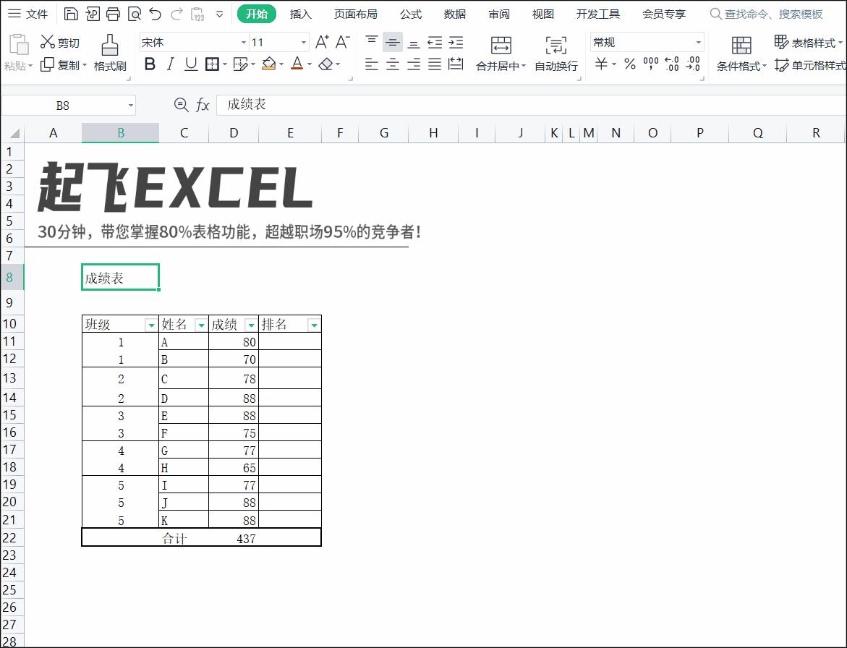Toggle middle vertical alignment
The height and width of the screenshot is (648, 847).
tap(393, 42)
